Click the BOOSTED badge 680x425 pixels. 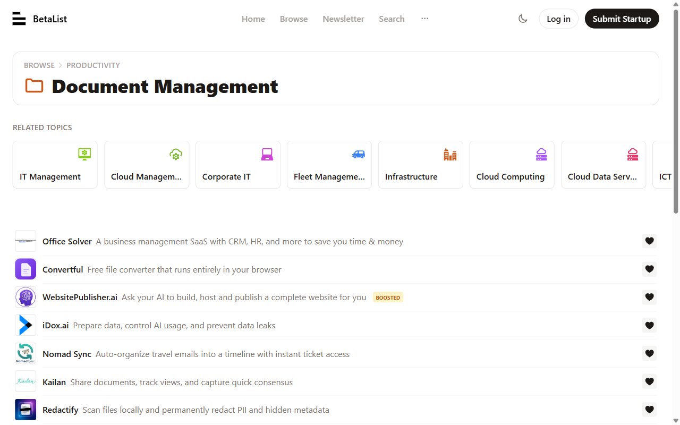[388, 297]
